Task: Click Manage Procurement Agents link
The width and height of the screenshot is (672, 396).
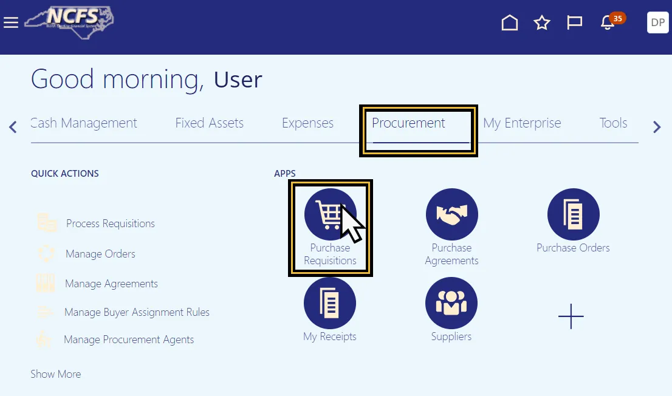Action: point(129,340)
